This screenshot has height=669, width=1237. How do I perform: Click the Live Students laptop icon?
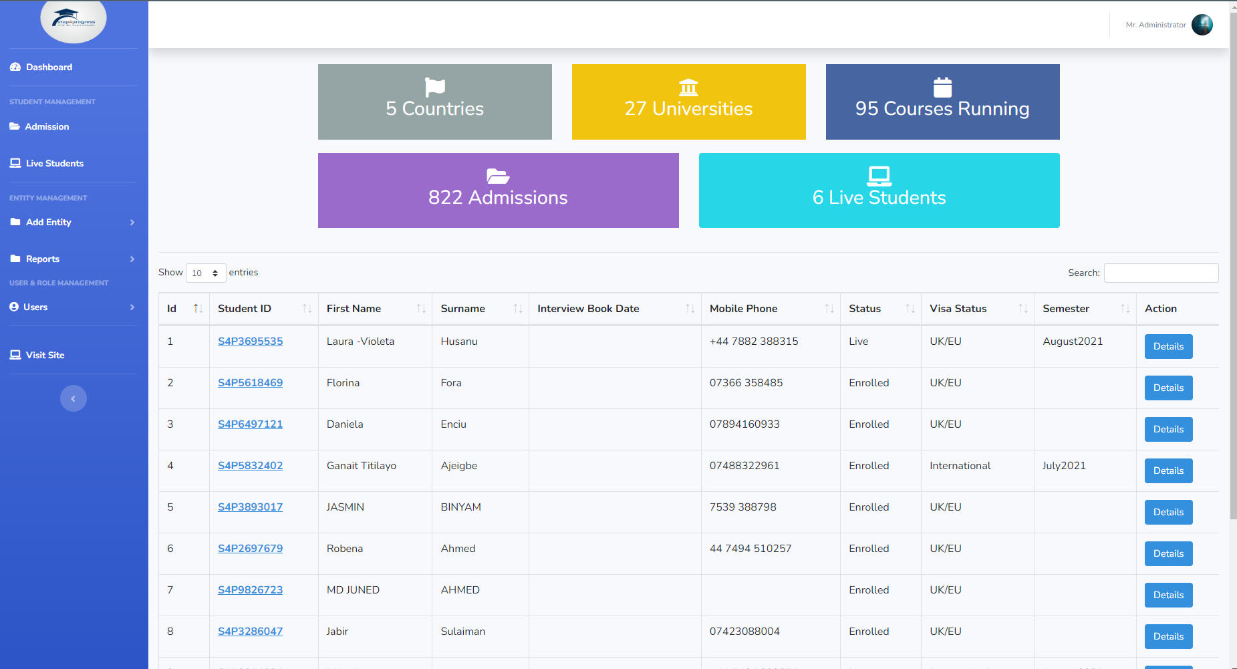[x=15, y=163]
